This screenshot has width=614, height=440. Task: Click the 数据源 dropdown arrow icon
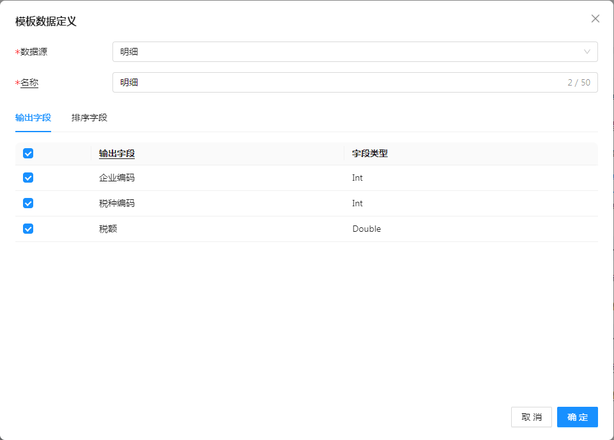587,52
